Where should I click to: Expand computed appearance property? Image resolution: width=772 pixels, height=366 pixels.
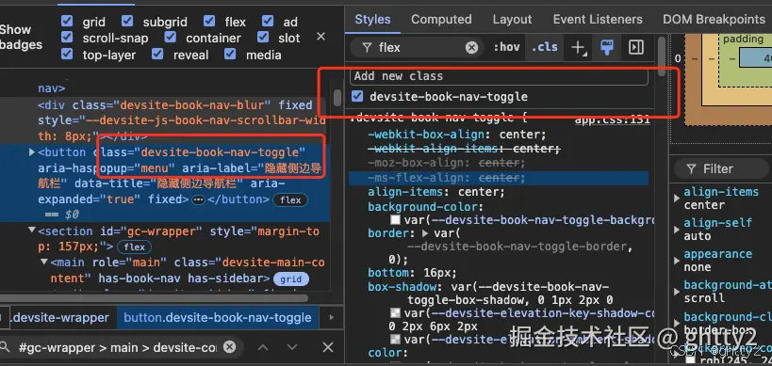click(x=678, y=261)
